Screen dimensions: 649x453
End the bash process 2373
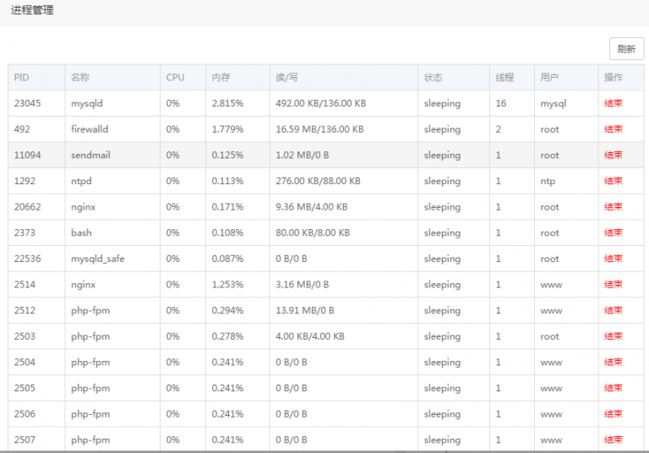click(x=613, y=232)
